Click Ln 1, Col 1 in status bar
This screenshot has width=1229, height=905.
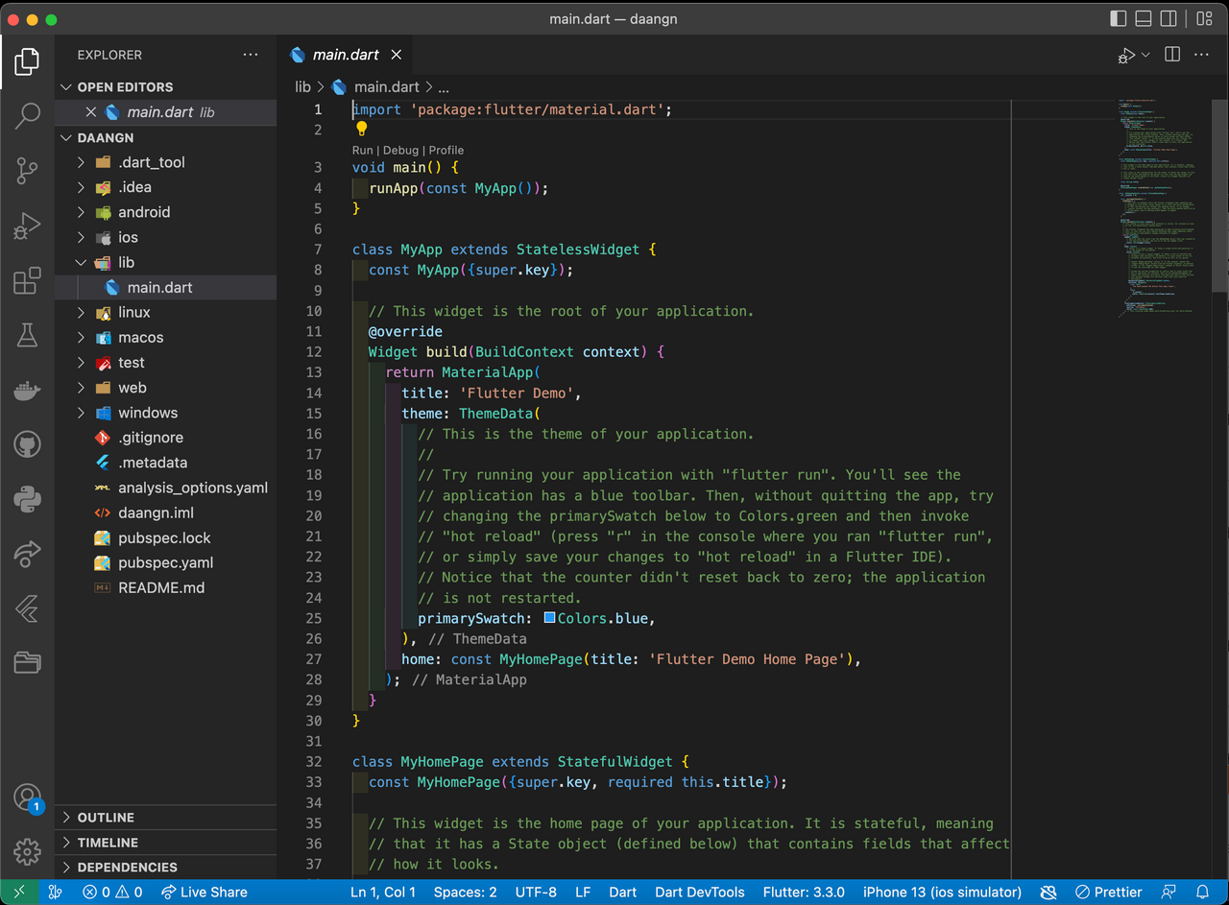click(x=383, y=892)
